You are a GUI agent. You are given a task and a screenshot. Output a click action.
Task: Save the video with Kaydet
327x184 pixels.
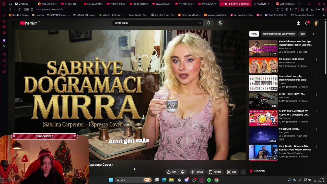(215, 172)
